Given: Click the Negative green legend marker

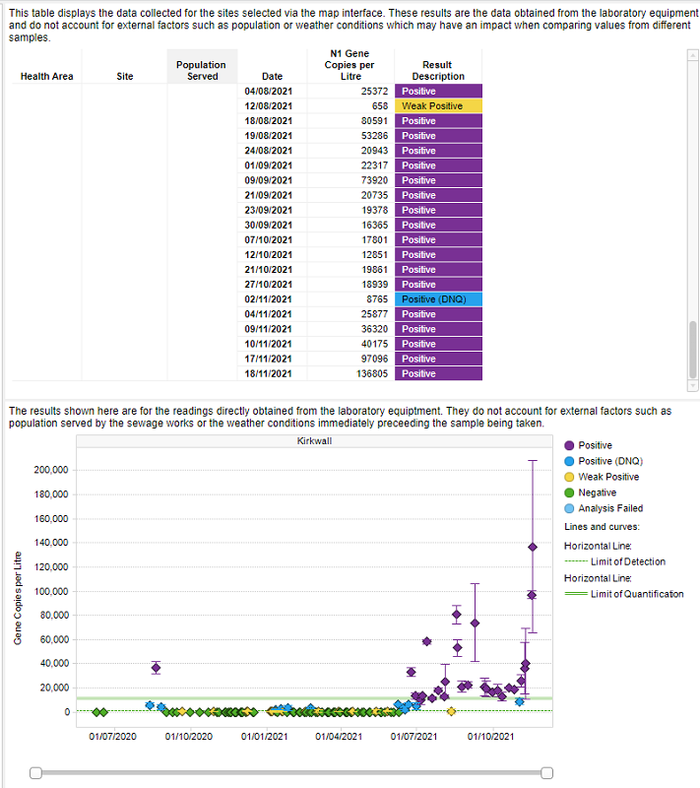Looking at the screenshot, I should click(569, 492).
